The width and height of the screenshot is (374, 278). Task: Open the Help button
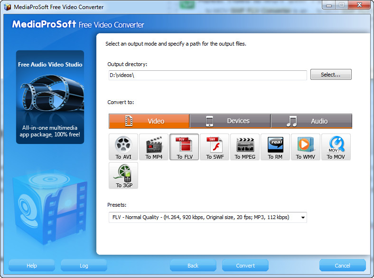click(32, 265)
